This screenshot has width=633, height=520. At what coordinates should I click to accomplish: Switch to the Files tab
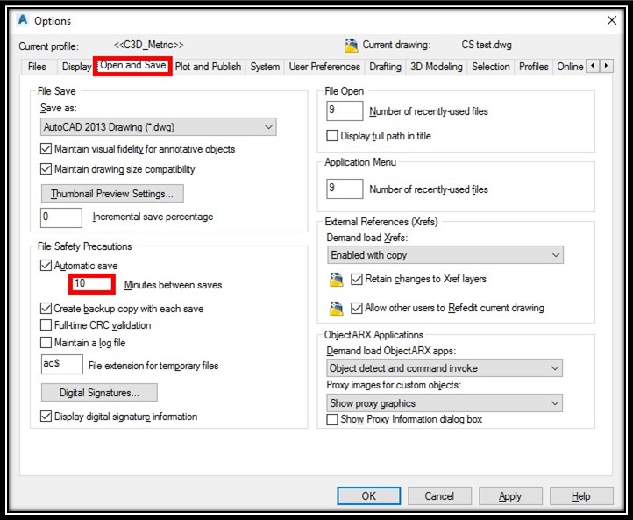pyautogui.click(x=37, y=67)
